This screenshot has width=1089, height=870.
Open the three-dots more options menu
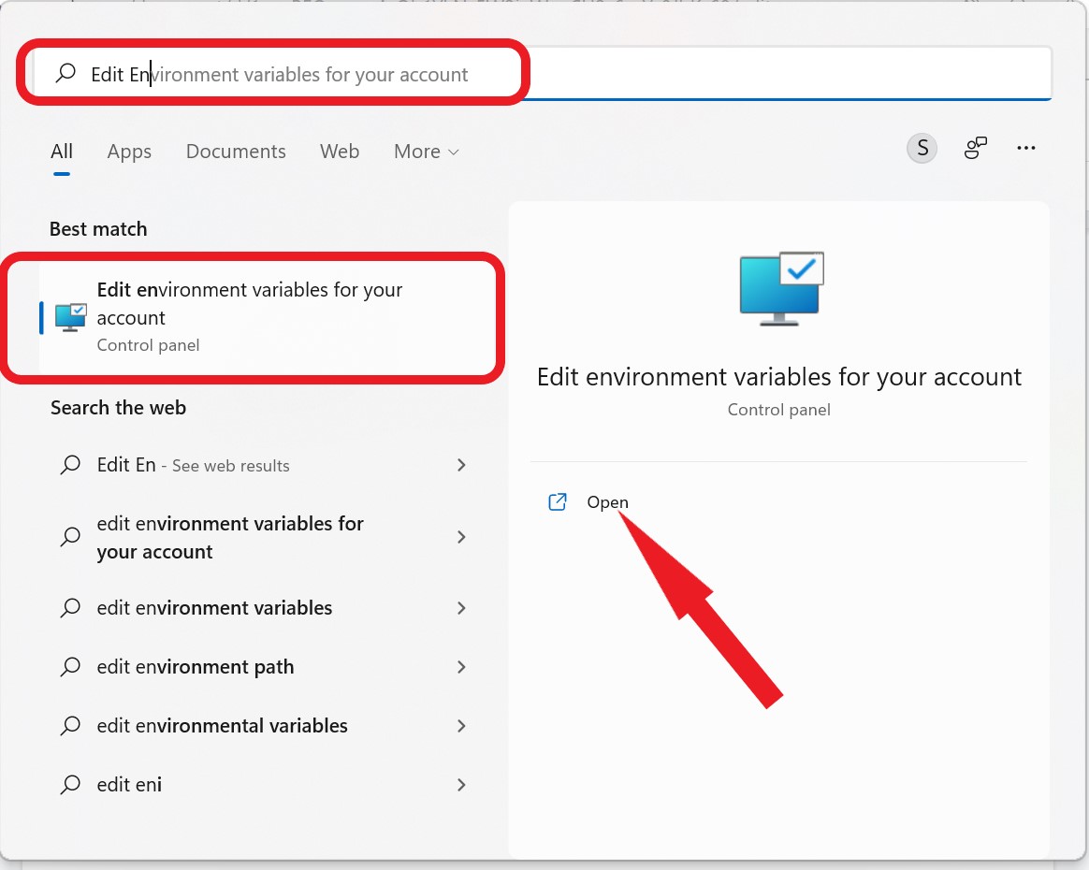click(1026, 148)
